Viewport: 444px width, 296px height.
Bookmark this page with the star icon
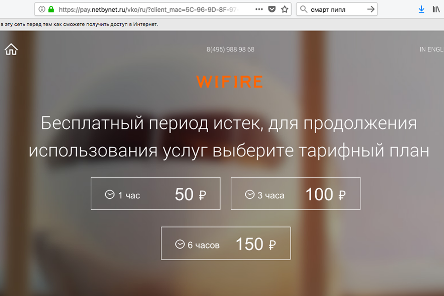click(x=285, y=9)
